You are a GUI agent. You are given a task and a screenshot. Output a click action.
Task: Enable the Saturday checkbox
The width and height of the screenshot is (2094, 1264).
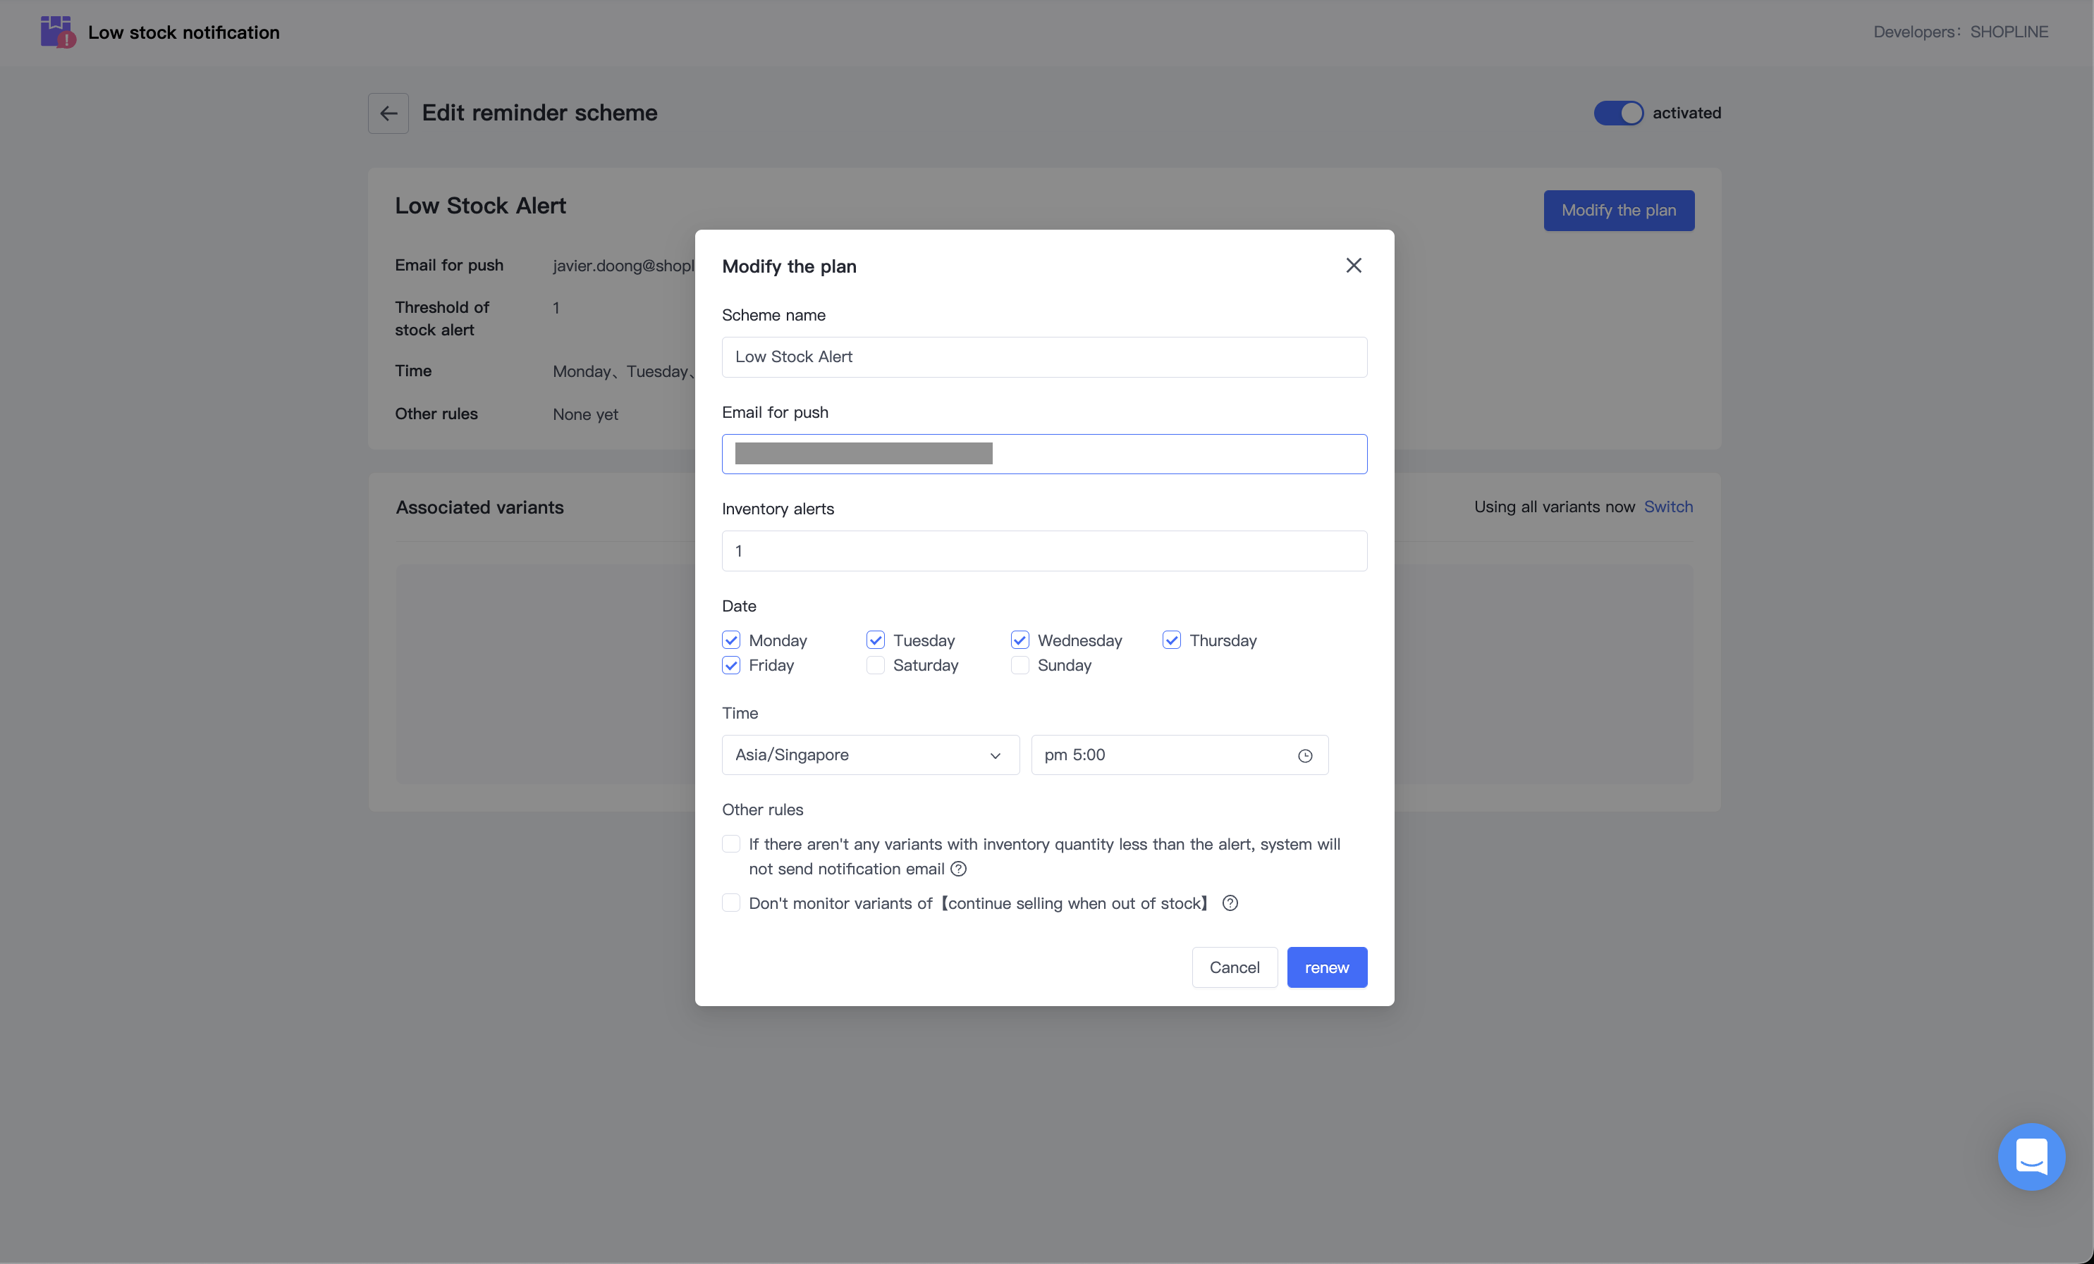876,665
